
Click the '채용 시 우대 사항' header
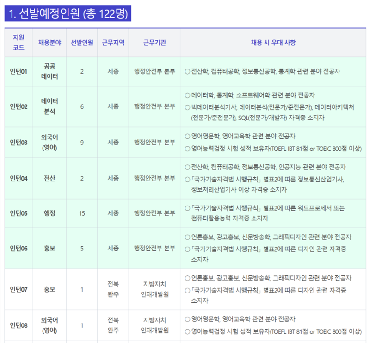pyautogui.click(x=273, y=43)
